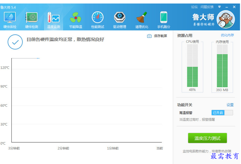The height and width of the screenshot is (164, 241).
Task: Click the CPU使用 usage bar
Action: point(192,66)
